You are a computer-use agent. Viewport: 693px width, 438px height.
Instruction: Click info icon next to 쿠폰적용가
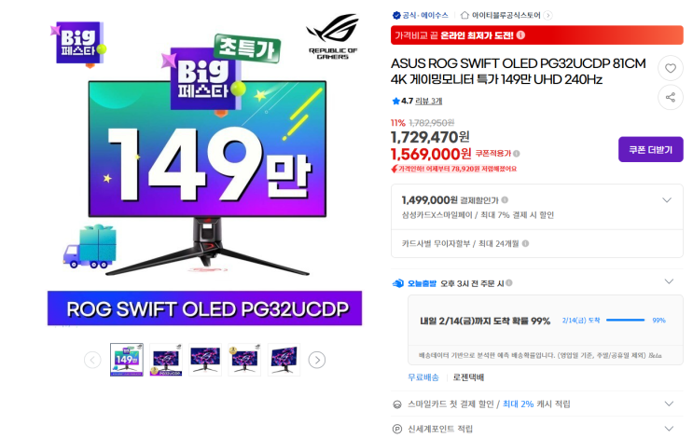click(x=517, y=154)
